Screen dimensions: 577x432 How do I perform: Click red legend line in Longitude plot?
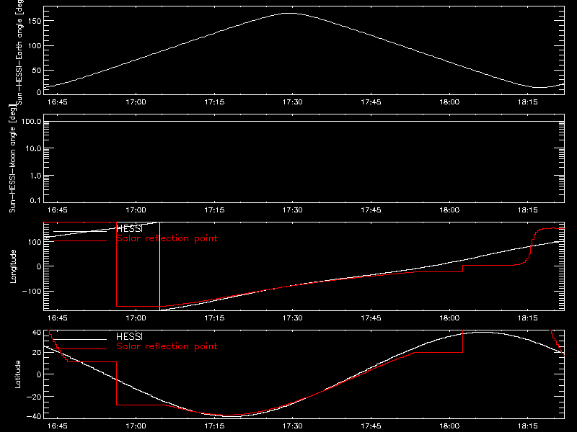point(80,241)
